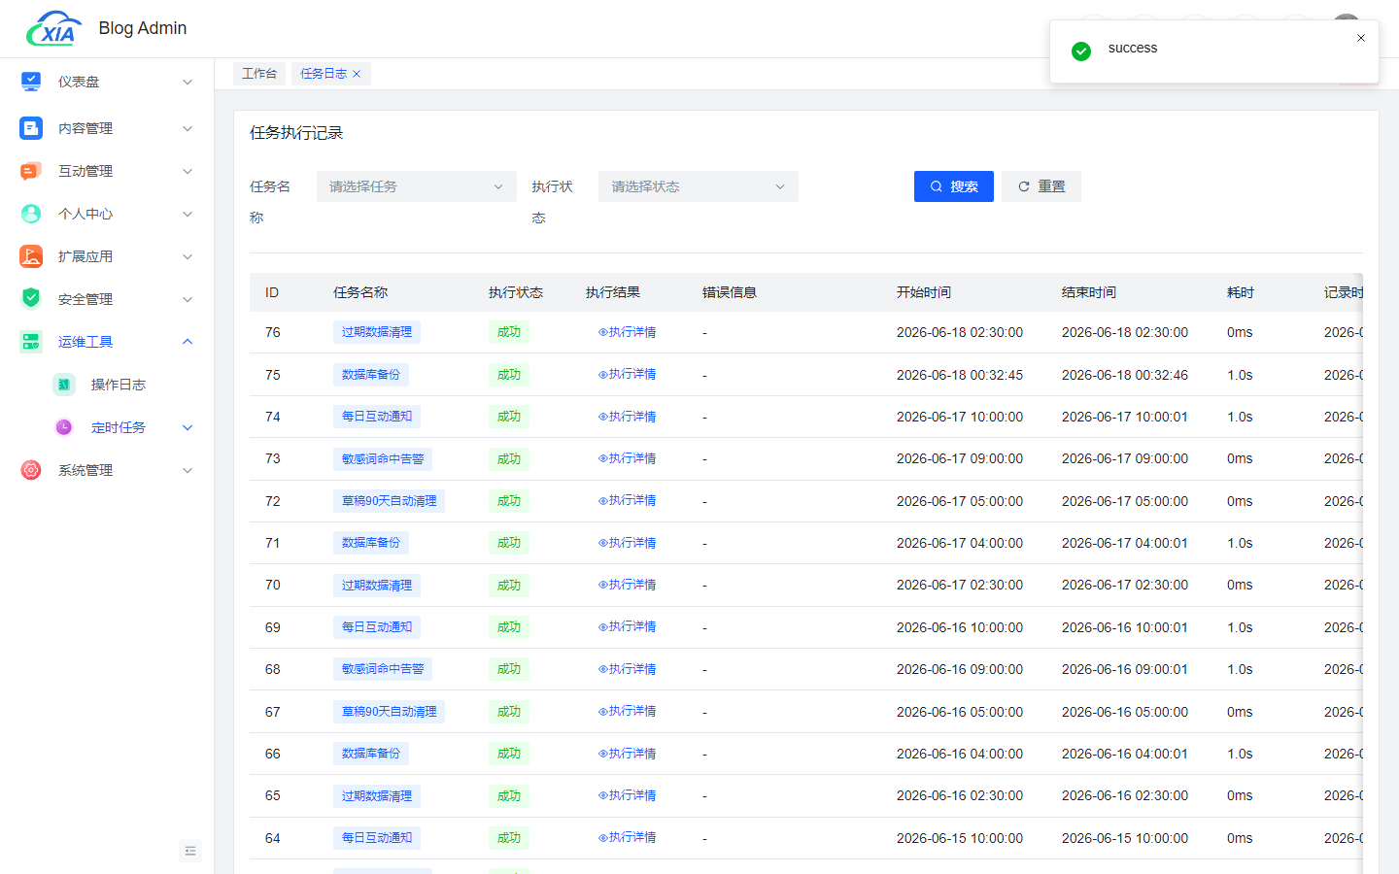Expand the 内容管理 menu chevron
The width and height of the screenshot is (1399, 874).
pyautogui.click(x=188, y=128)
